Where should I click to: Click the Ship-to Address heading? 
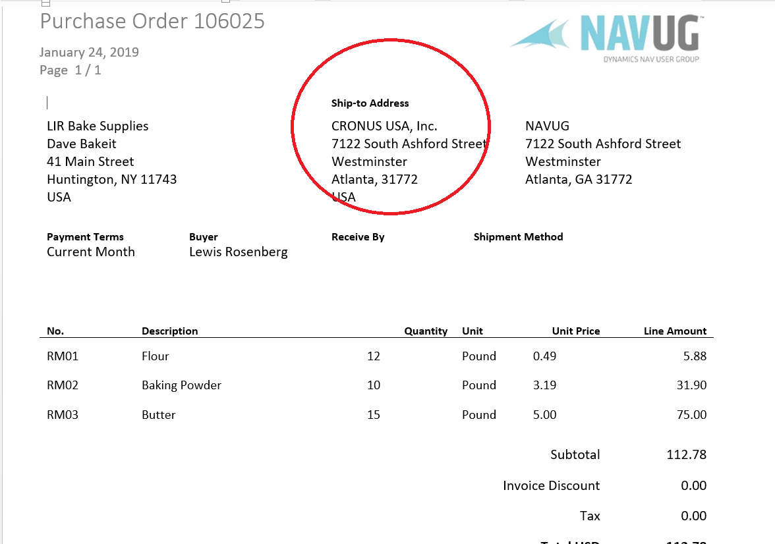(x=370, y=103)
